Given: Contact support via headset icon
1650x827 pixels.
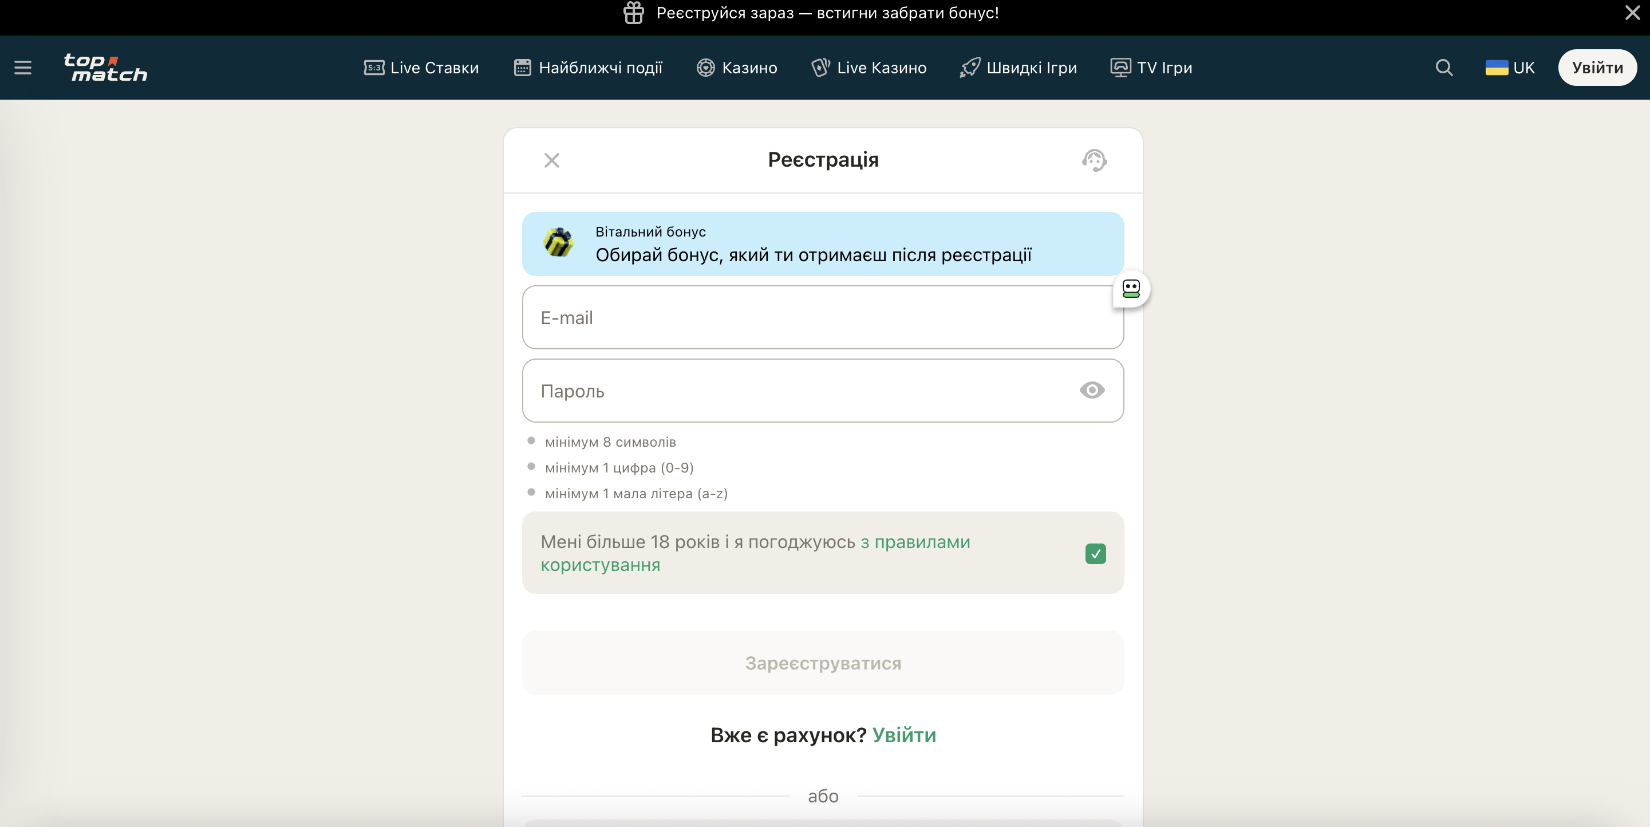Looking at the screenshot, I should 1094,160.
